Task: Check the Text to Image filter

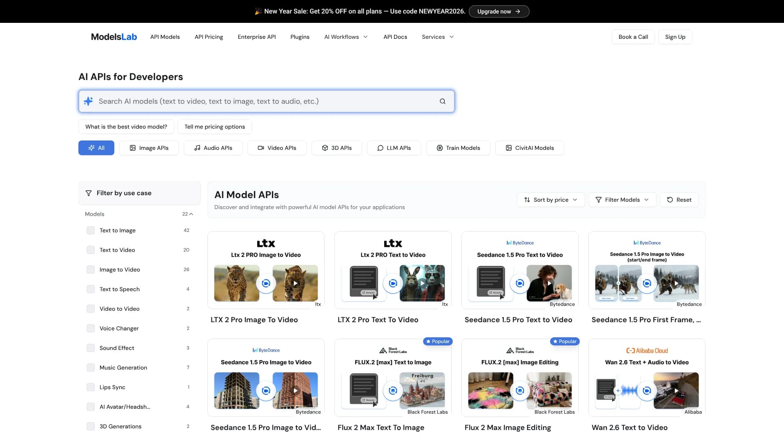Action: [x=91, y=230]
